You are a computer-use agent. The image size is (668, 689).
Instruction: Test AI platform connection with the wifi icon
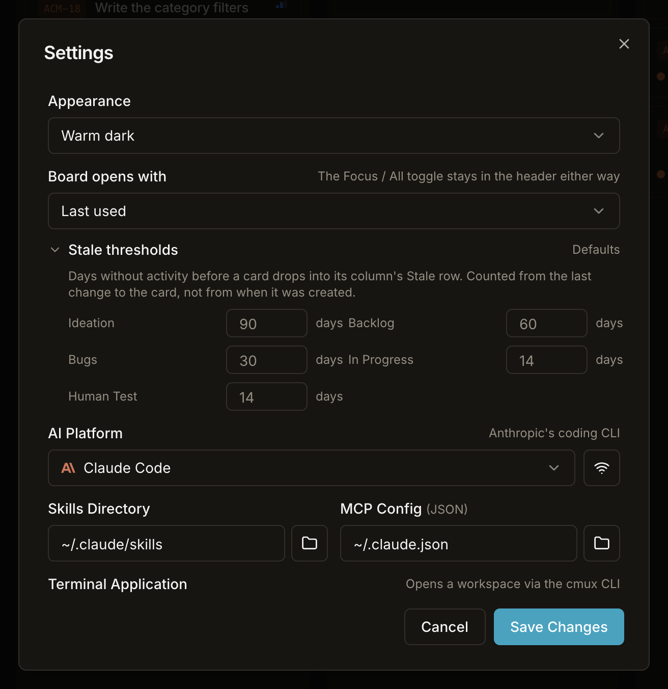point(602,468)
